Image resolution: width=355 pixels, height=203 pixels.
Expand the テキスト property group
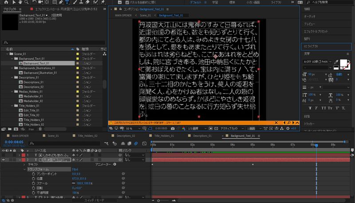tap(24, 164)
